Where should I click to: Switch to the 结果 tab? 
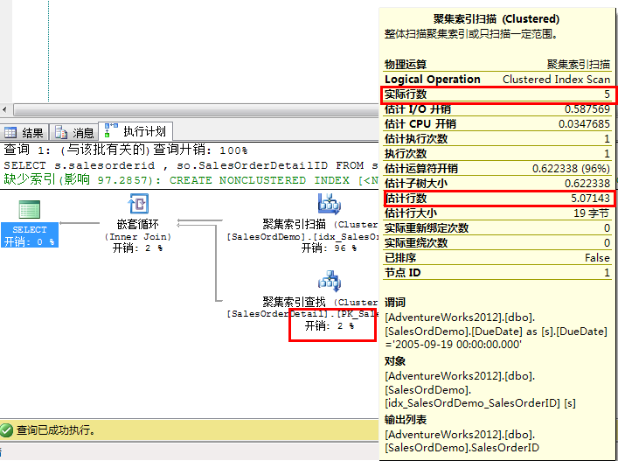24,132
